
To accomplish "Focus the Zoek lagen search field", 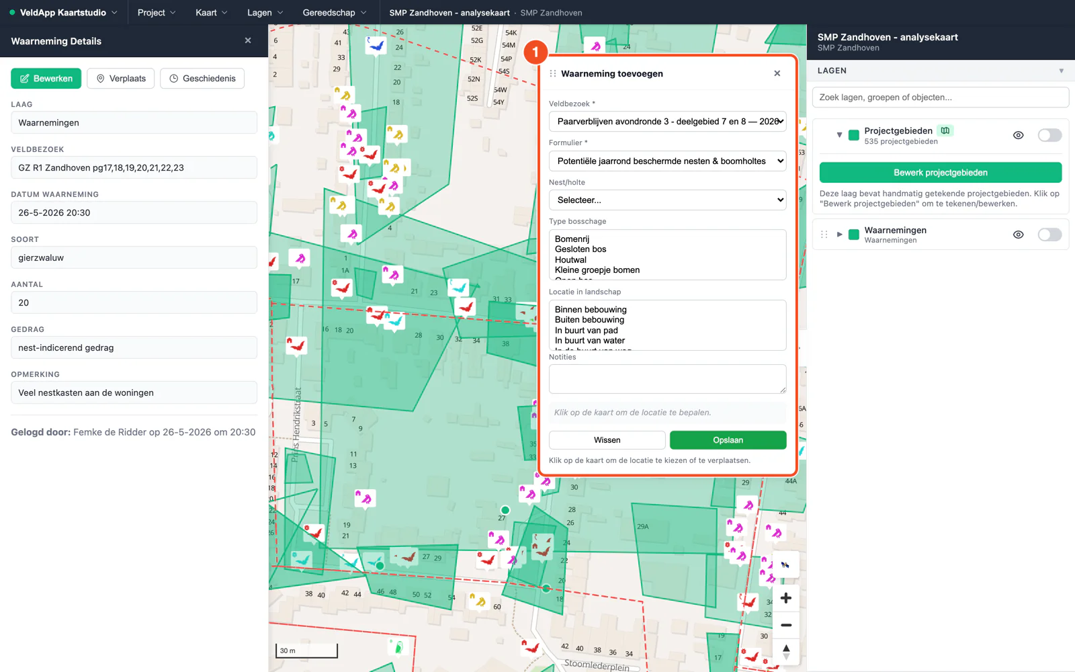I will point(941,97).
